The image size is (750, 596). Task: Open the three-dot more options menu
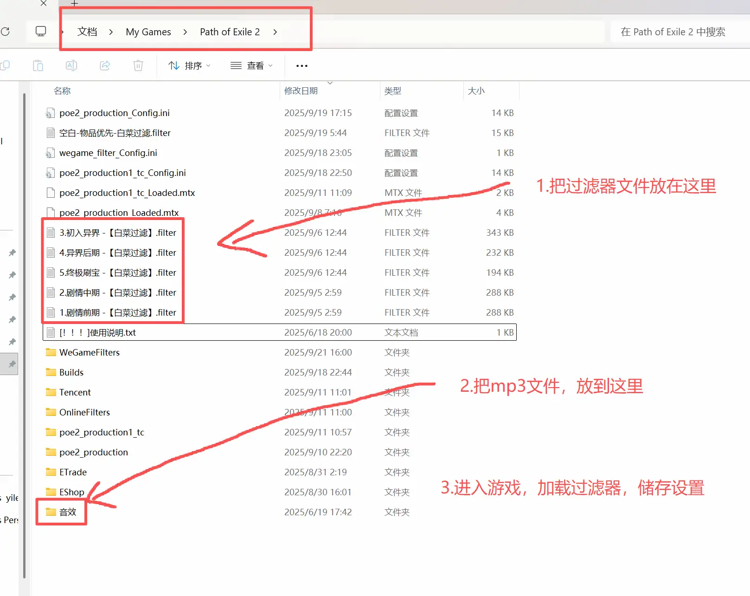pyautogui.click(x=301, y=66)
